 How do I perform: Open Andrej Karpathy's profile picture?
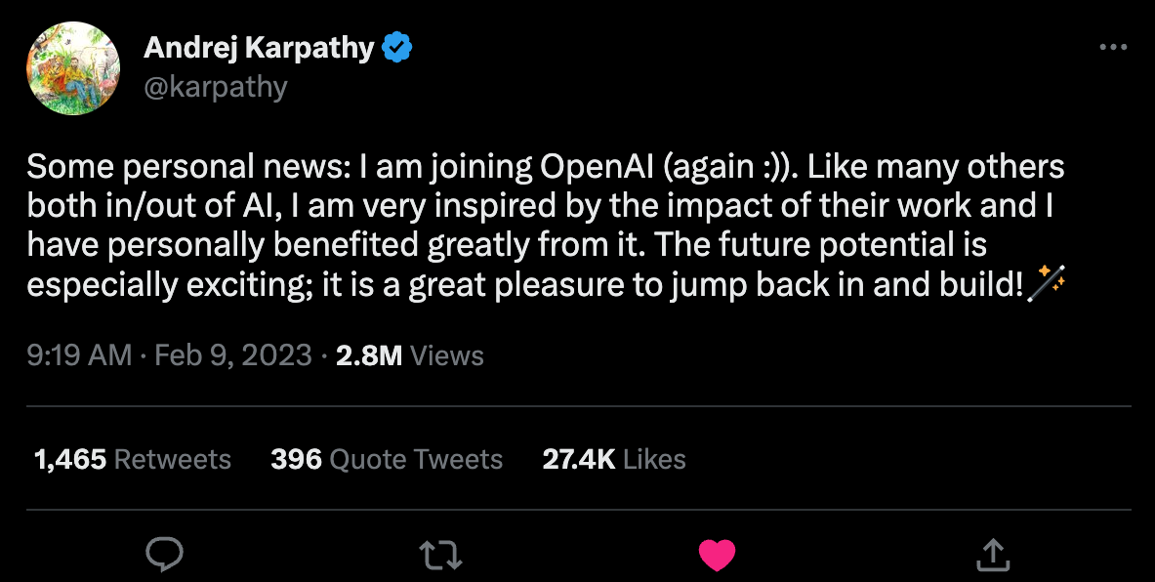73,67
